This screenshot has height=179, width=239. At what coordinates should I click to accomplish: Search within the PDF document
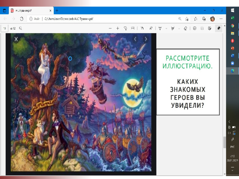[21, 28]
